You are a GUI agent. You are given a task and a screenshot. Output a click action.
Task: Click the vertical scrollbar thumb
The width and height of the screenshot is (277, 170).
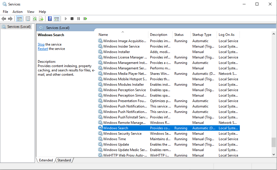point(274,142)
